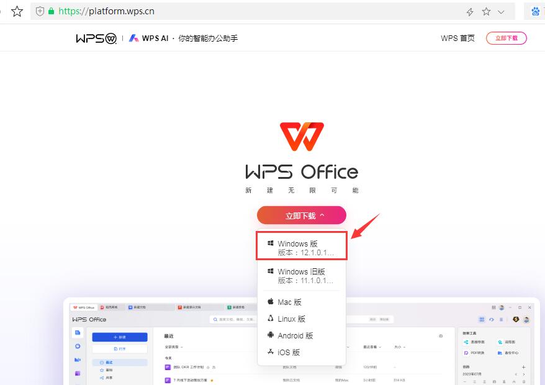This screenshot has height=385, width=545.
Task: Expand the 全部类型 filter in preview
Action: point(174,347)
